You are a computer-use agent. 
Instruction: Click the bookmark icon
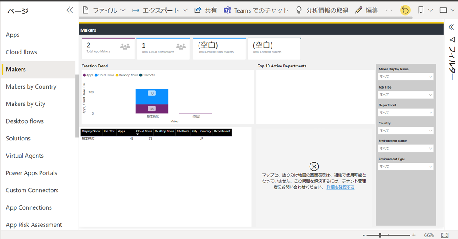click(x=420, y=10)
